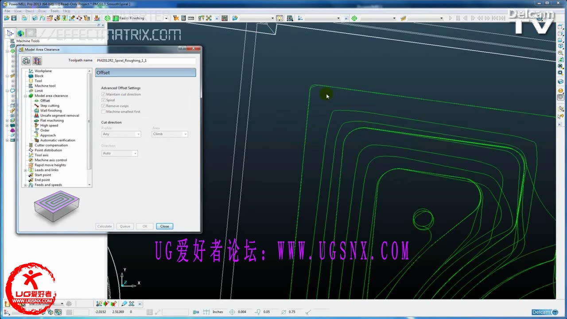Collapse the Model area clearance branch
The width and height of the screenshot is (567, 319).
25,96
